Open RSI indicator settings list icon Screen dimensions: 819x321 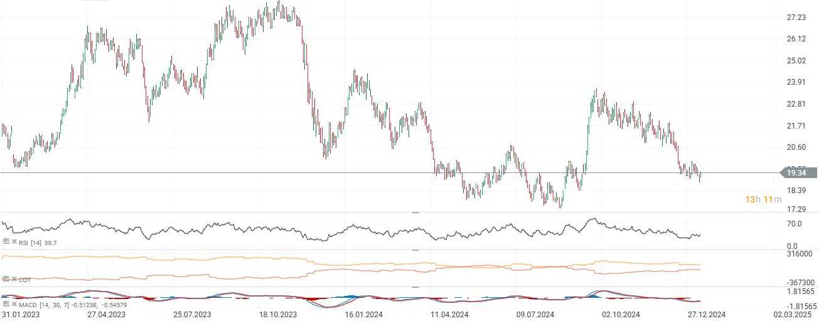(6, 241)
